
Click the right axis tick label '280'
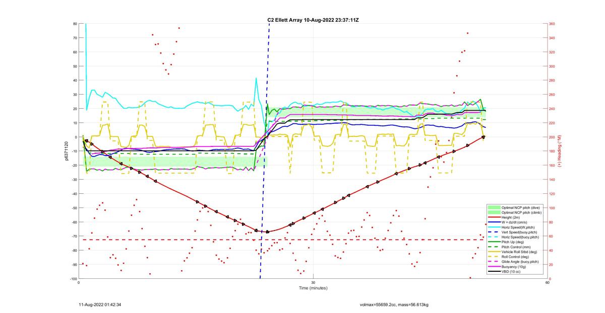tap(552, 81)
